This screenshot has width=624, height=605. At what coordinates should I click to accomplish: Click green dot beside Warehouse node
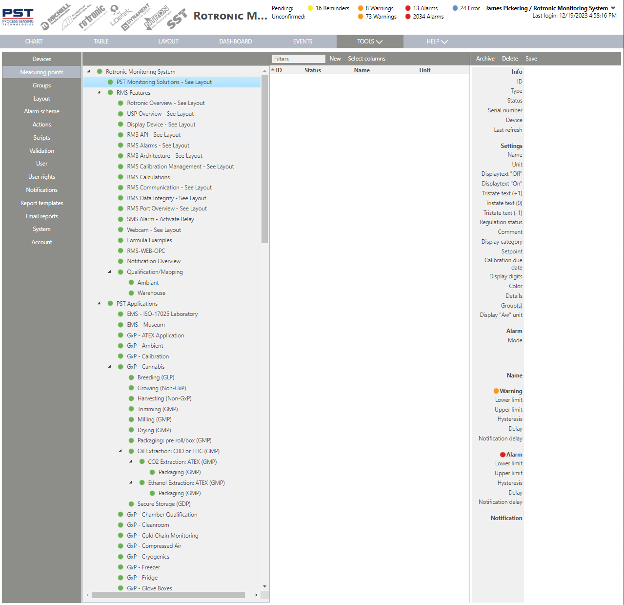coord(131,293)
